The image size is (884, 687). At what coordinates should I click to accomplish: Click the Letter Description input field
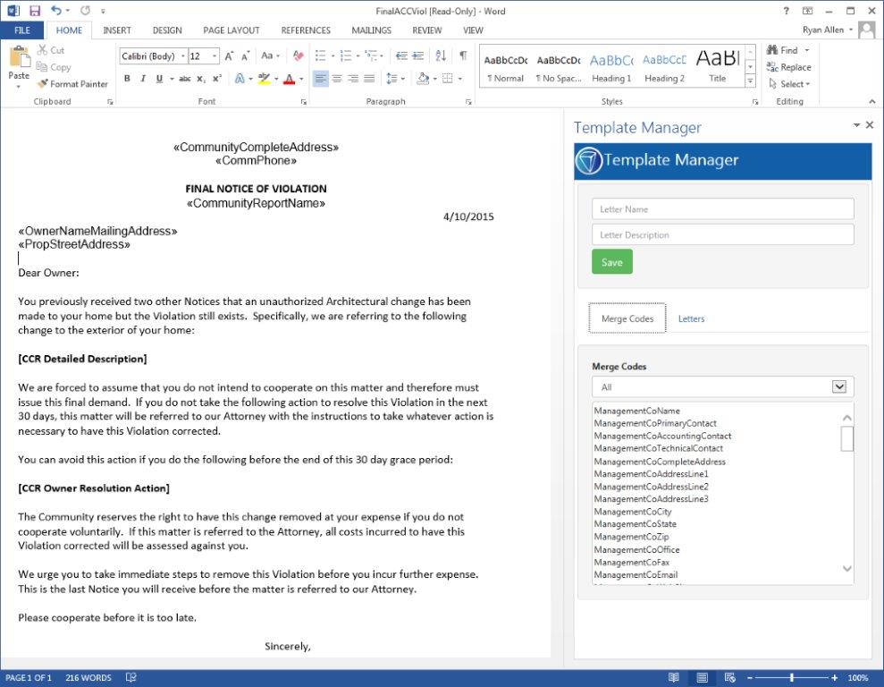click(x=723, y=234)
